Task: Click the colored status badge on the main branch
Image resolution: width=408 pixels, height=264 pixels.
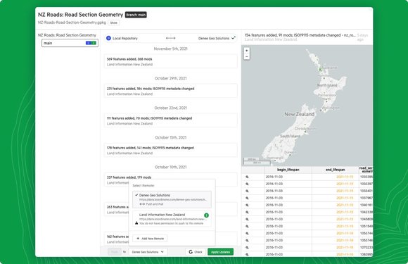Action: tap(91, 43)
